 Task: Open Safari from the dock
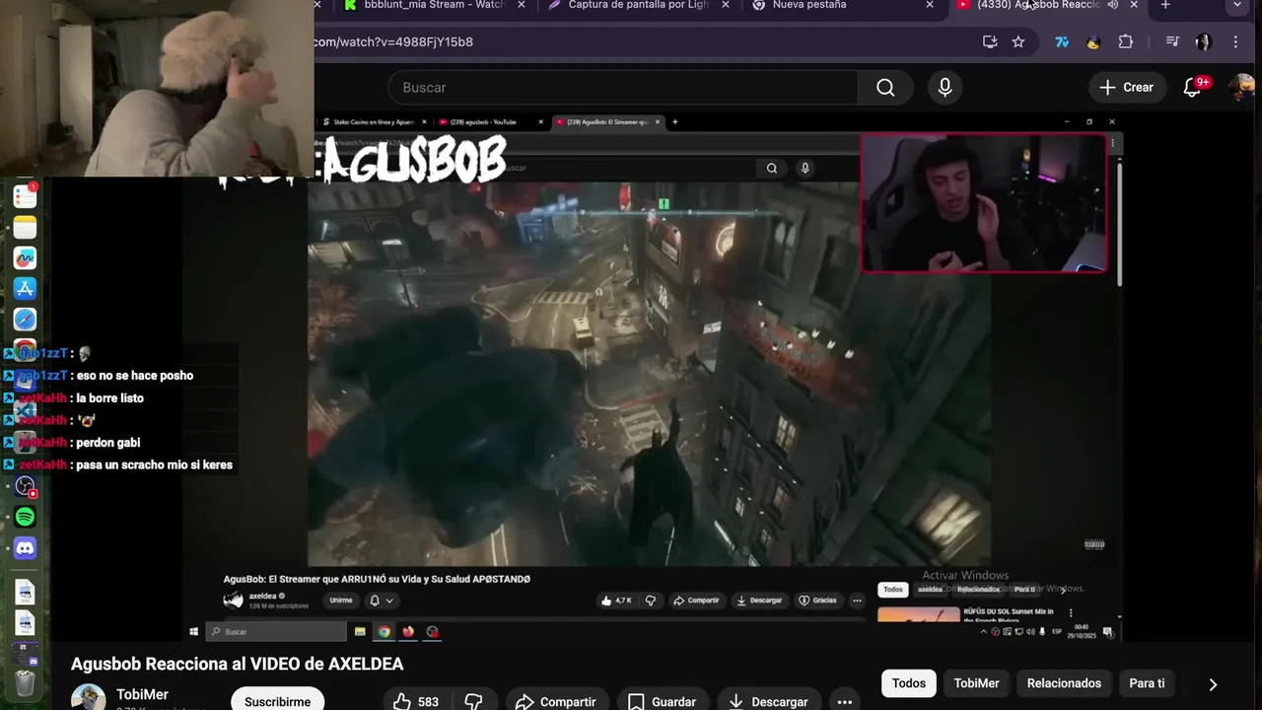[25, 319]
